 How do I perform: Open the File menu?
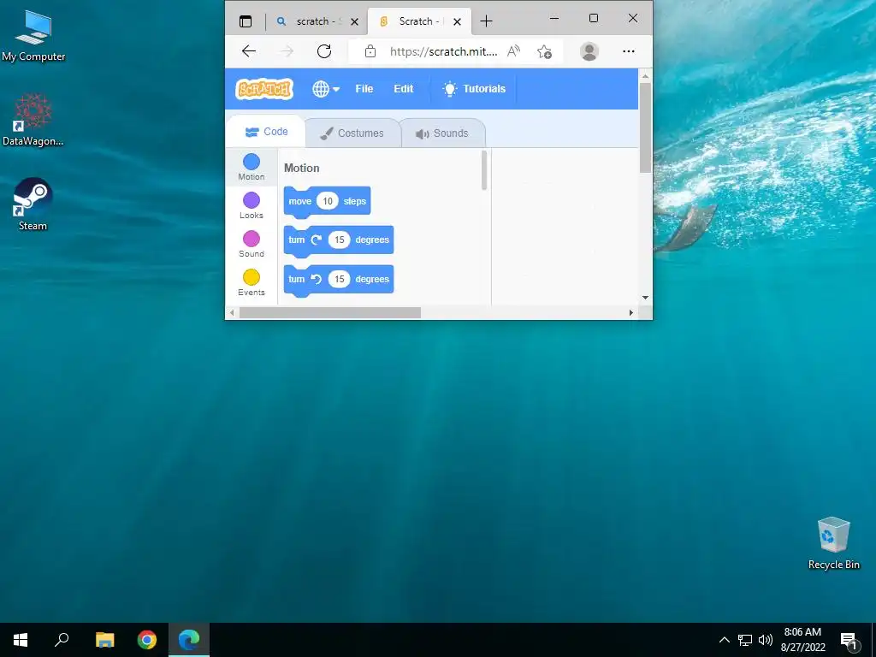pos(364,89)
